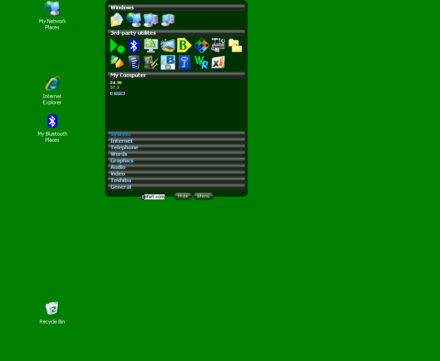Collapse the Windows group header
The height and width of the screenshot is (361, 440).
pos(176,8)
